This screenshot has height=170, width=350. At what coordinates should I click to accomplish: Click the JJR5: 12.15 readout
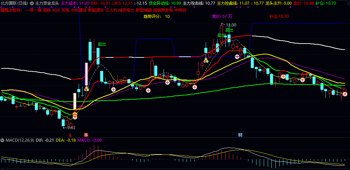coord(122,3)
